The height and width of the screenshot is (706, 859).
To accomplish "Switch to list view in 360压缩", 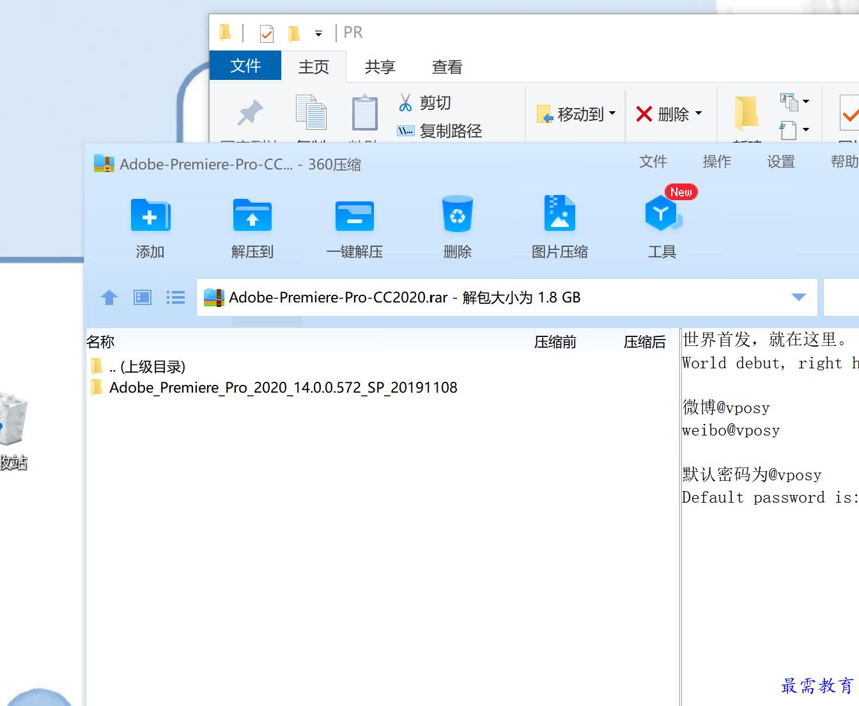I will coord(176,297).
